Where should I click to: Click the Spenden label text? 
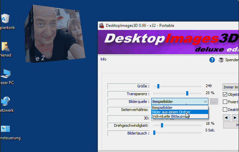(x=232, y=60)
